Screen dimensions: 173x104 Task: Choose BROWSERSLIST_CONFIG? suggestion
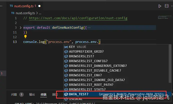pyautogui.click(x=116, y=61)
